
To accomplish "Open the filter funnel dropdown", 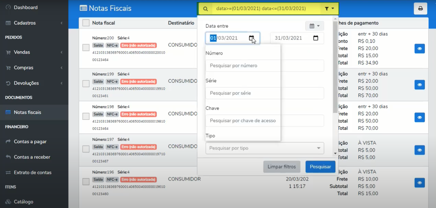I will tap(329, 9).
